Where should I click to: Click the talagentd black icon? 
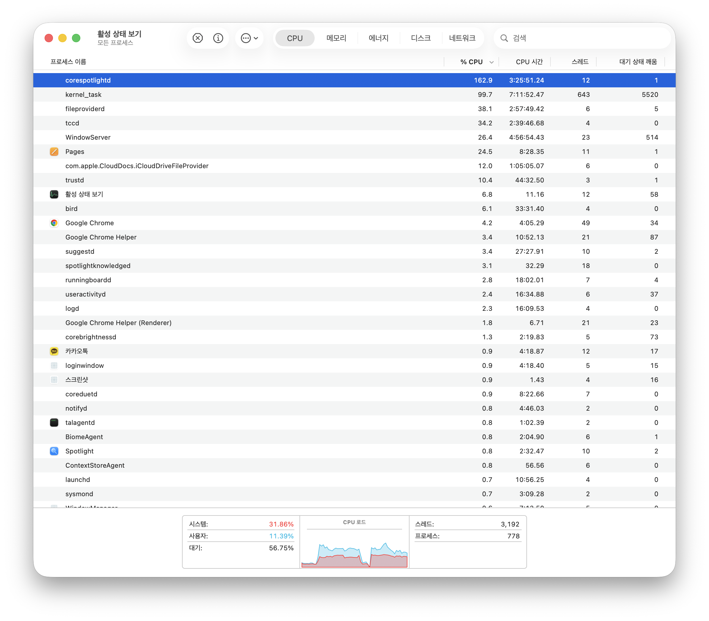(54, 423)
